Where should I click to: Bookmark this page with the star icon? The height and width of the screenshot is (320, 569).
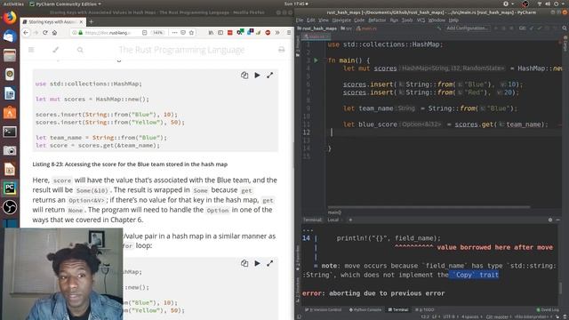(191, 33)
